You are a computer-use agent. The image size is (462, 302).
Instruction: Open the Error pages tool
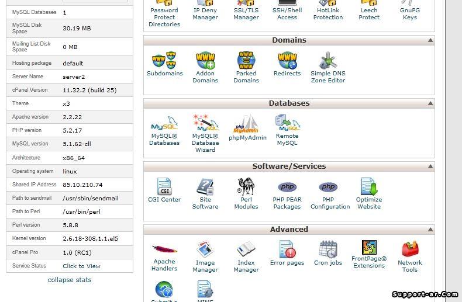(x=287, y=250)
